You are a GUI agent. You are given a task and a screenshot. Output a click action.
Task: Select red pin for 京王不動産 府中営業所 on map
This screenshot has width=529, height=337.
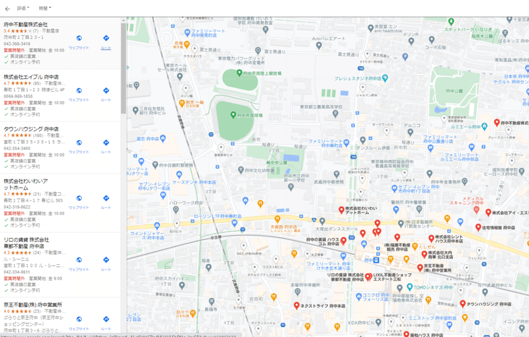tap(420, 268)
